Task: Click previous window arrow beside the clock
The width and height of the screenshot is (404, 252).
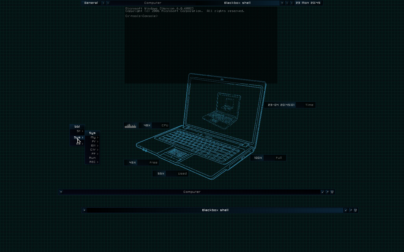Action: coord(287,3)
